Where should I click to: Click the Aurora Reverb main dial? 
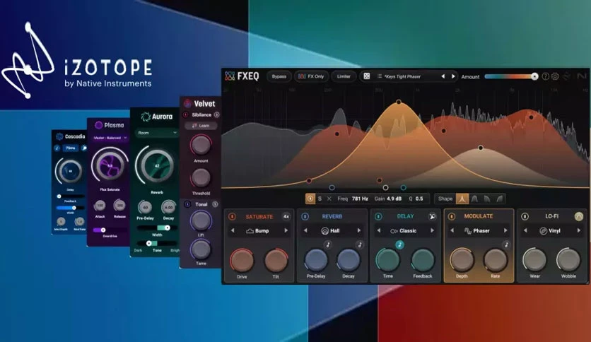[x=157, y=166]
